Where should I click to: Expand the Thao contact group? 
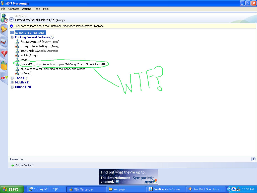tap(12, 78)
